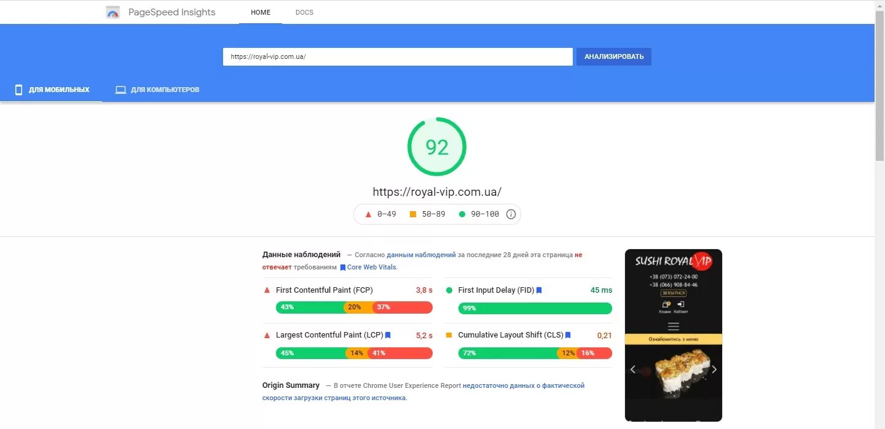Click the АНАЛИЗИРОВАТЬ button
885x429 pixels.
click(x=614, y=56)
